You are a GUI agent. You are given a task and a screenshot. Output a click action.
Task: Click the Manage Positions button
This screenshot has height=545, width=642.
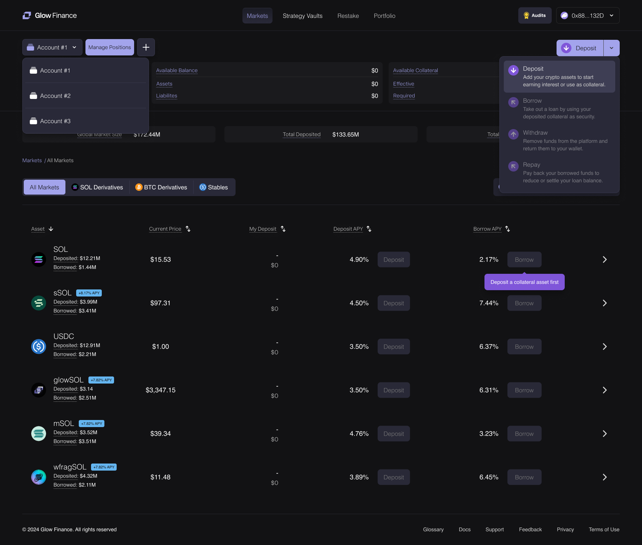(x=110, y=47)
